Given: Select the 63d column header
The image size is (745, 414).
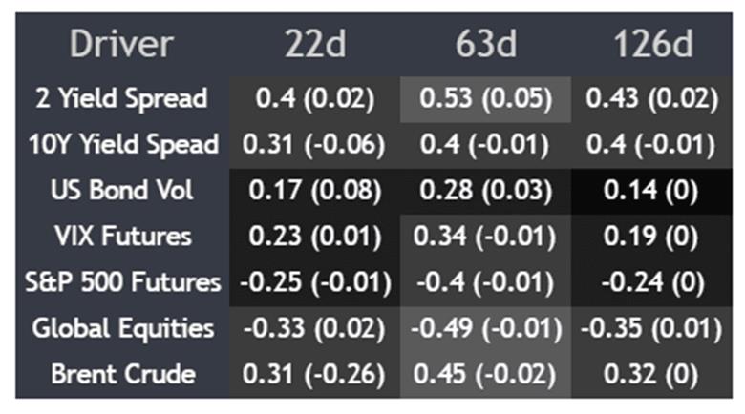Looking at the screenshot, I should coord(485,45).
